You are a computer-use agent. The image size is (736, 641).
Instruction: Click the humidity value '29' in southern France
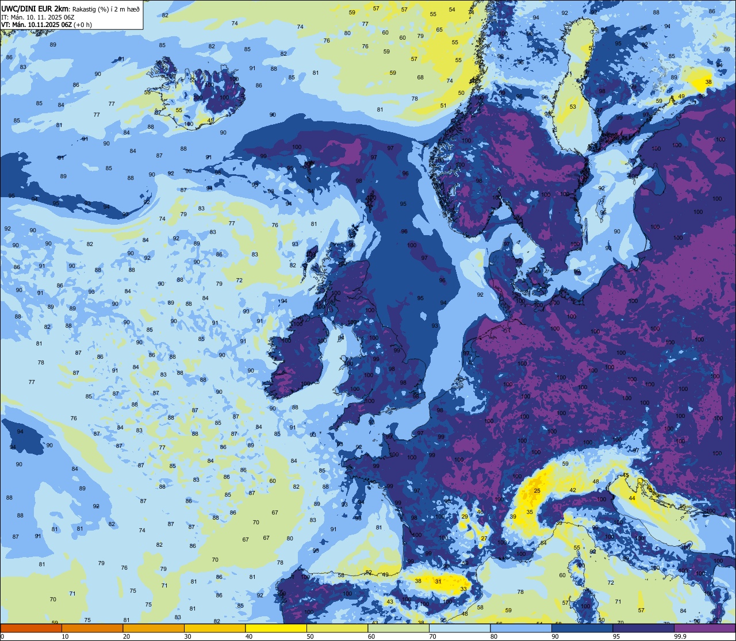tap(465, 517)
